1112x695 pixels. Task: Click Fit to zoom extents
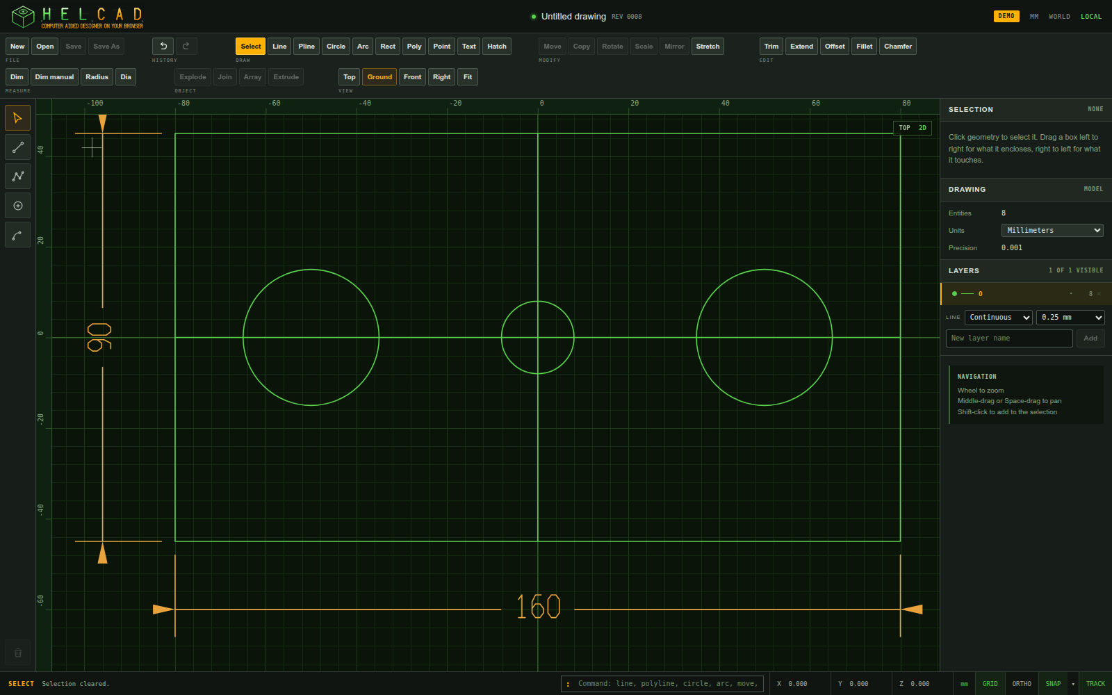(x=468, y=77)
